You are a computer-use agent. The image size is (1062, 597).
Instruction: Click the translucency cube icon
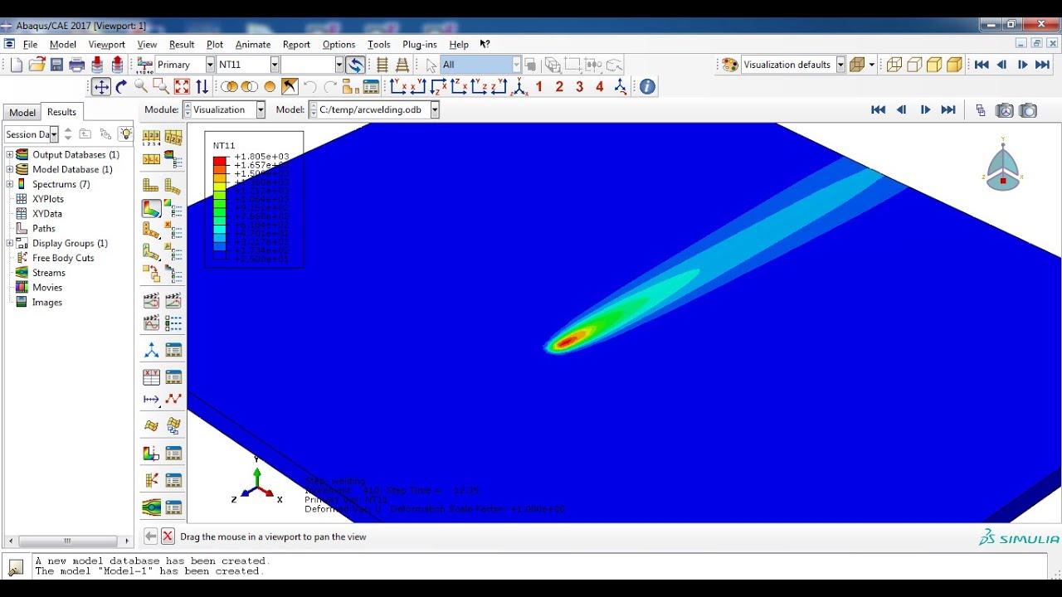pos(857,65)
